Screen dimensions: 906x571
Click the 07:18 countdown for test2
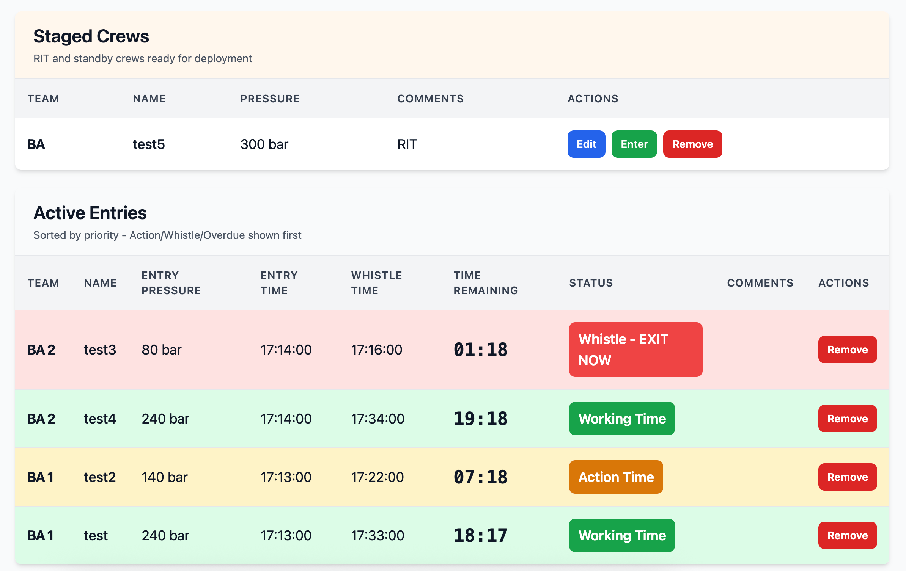[x=480, y=477]
